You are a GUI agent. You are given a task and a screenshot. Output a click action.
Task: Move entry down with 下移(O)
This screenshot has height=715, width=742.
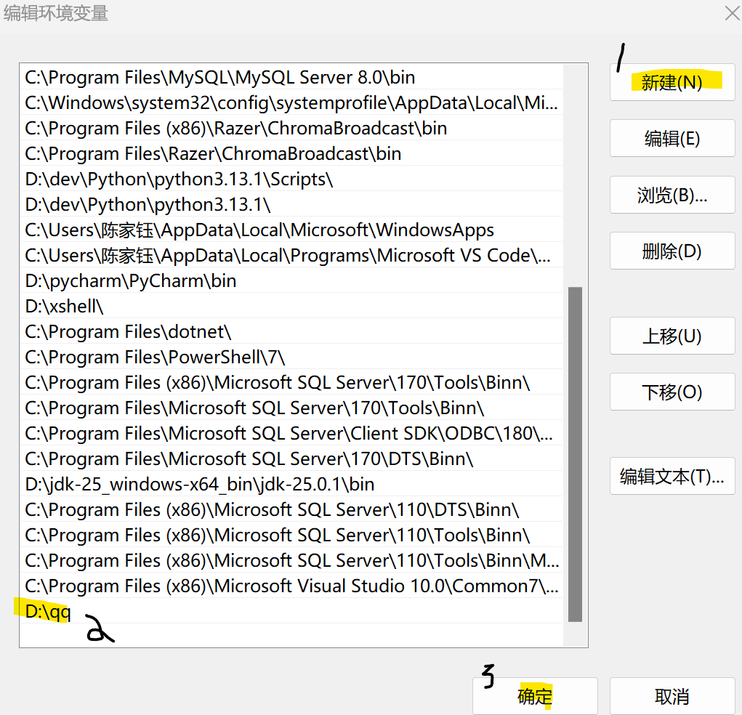pos(672,392)
